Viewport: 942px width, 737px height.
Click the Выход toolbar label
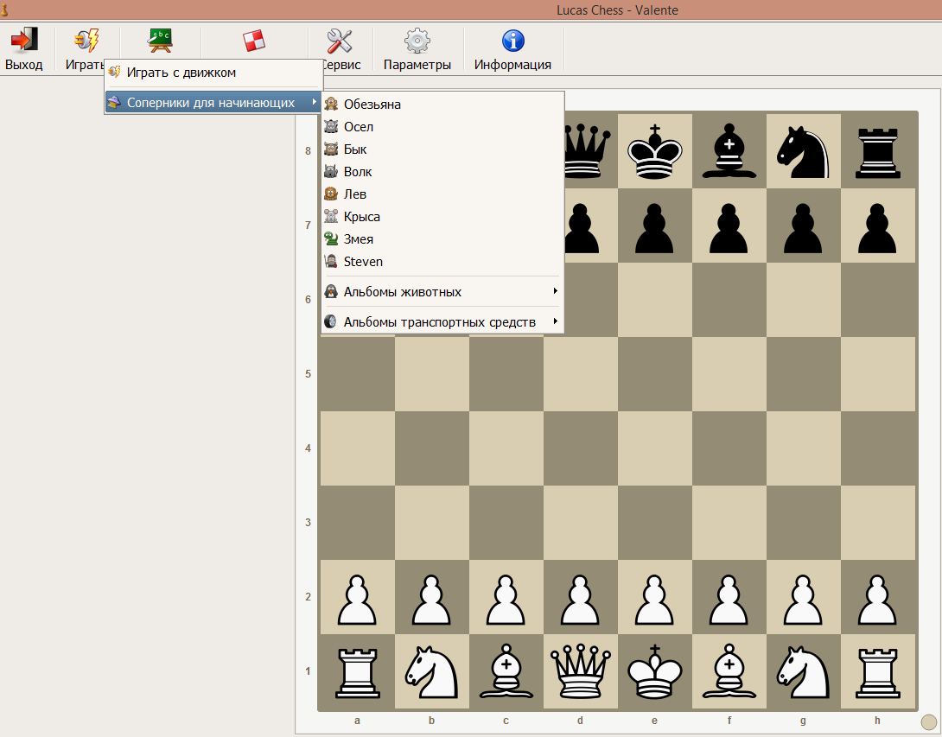point(24,65)
